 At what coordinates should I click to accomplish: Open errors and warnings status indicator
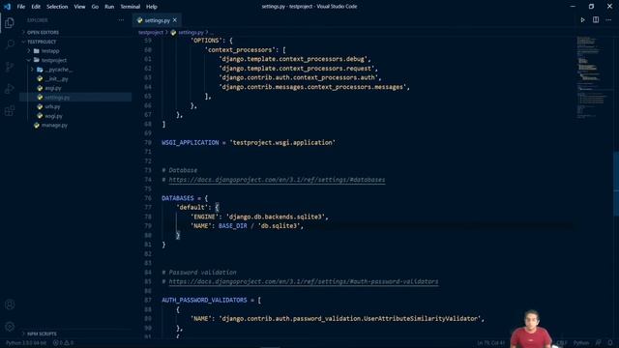(x=63, y=343)
